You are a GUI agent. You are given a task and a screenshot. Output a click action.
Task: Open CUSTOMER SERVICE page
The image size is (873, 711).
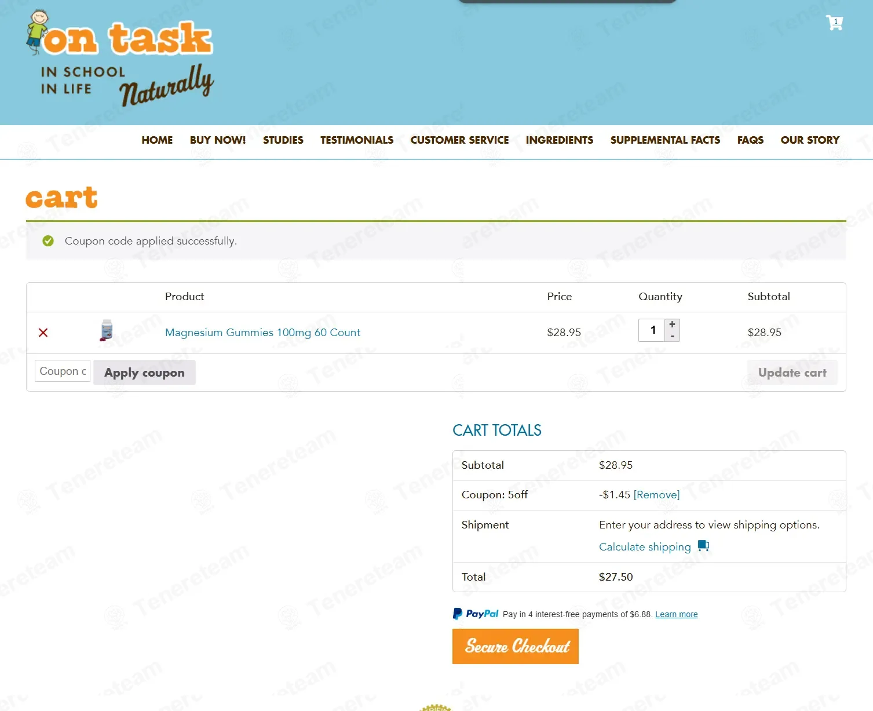460,140
